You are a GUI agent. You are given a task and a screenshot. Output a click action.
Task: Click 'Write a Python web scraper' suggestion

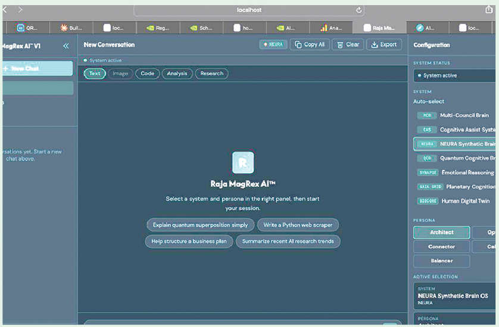click(x=298, y=225)
